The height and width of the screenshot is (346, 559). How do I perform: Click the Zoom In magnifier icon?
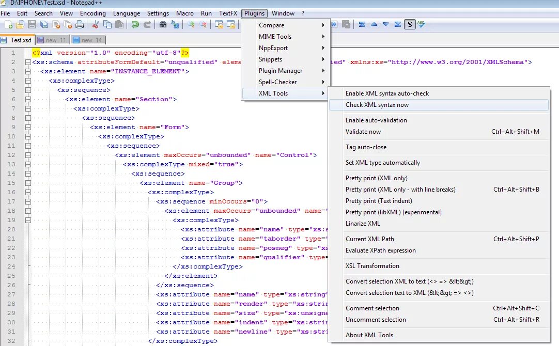(x=191, y=25)
